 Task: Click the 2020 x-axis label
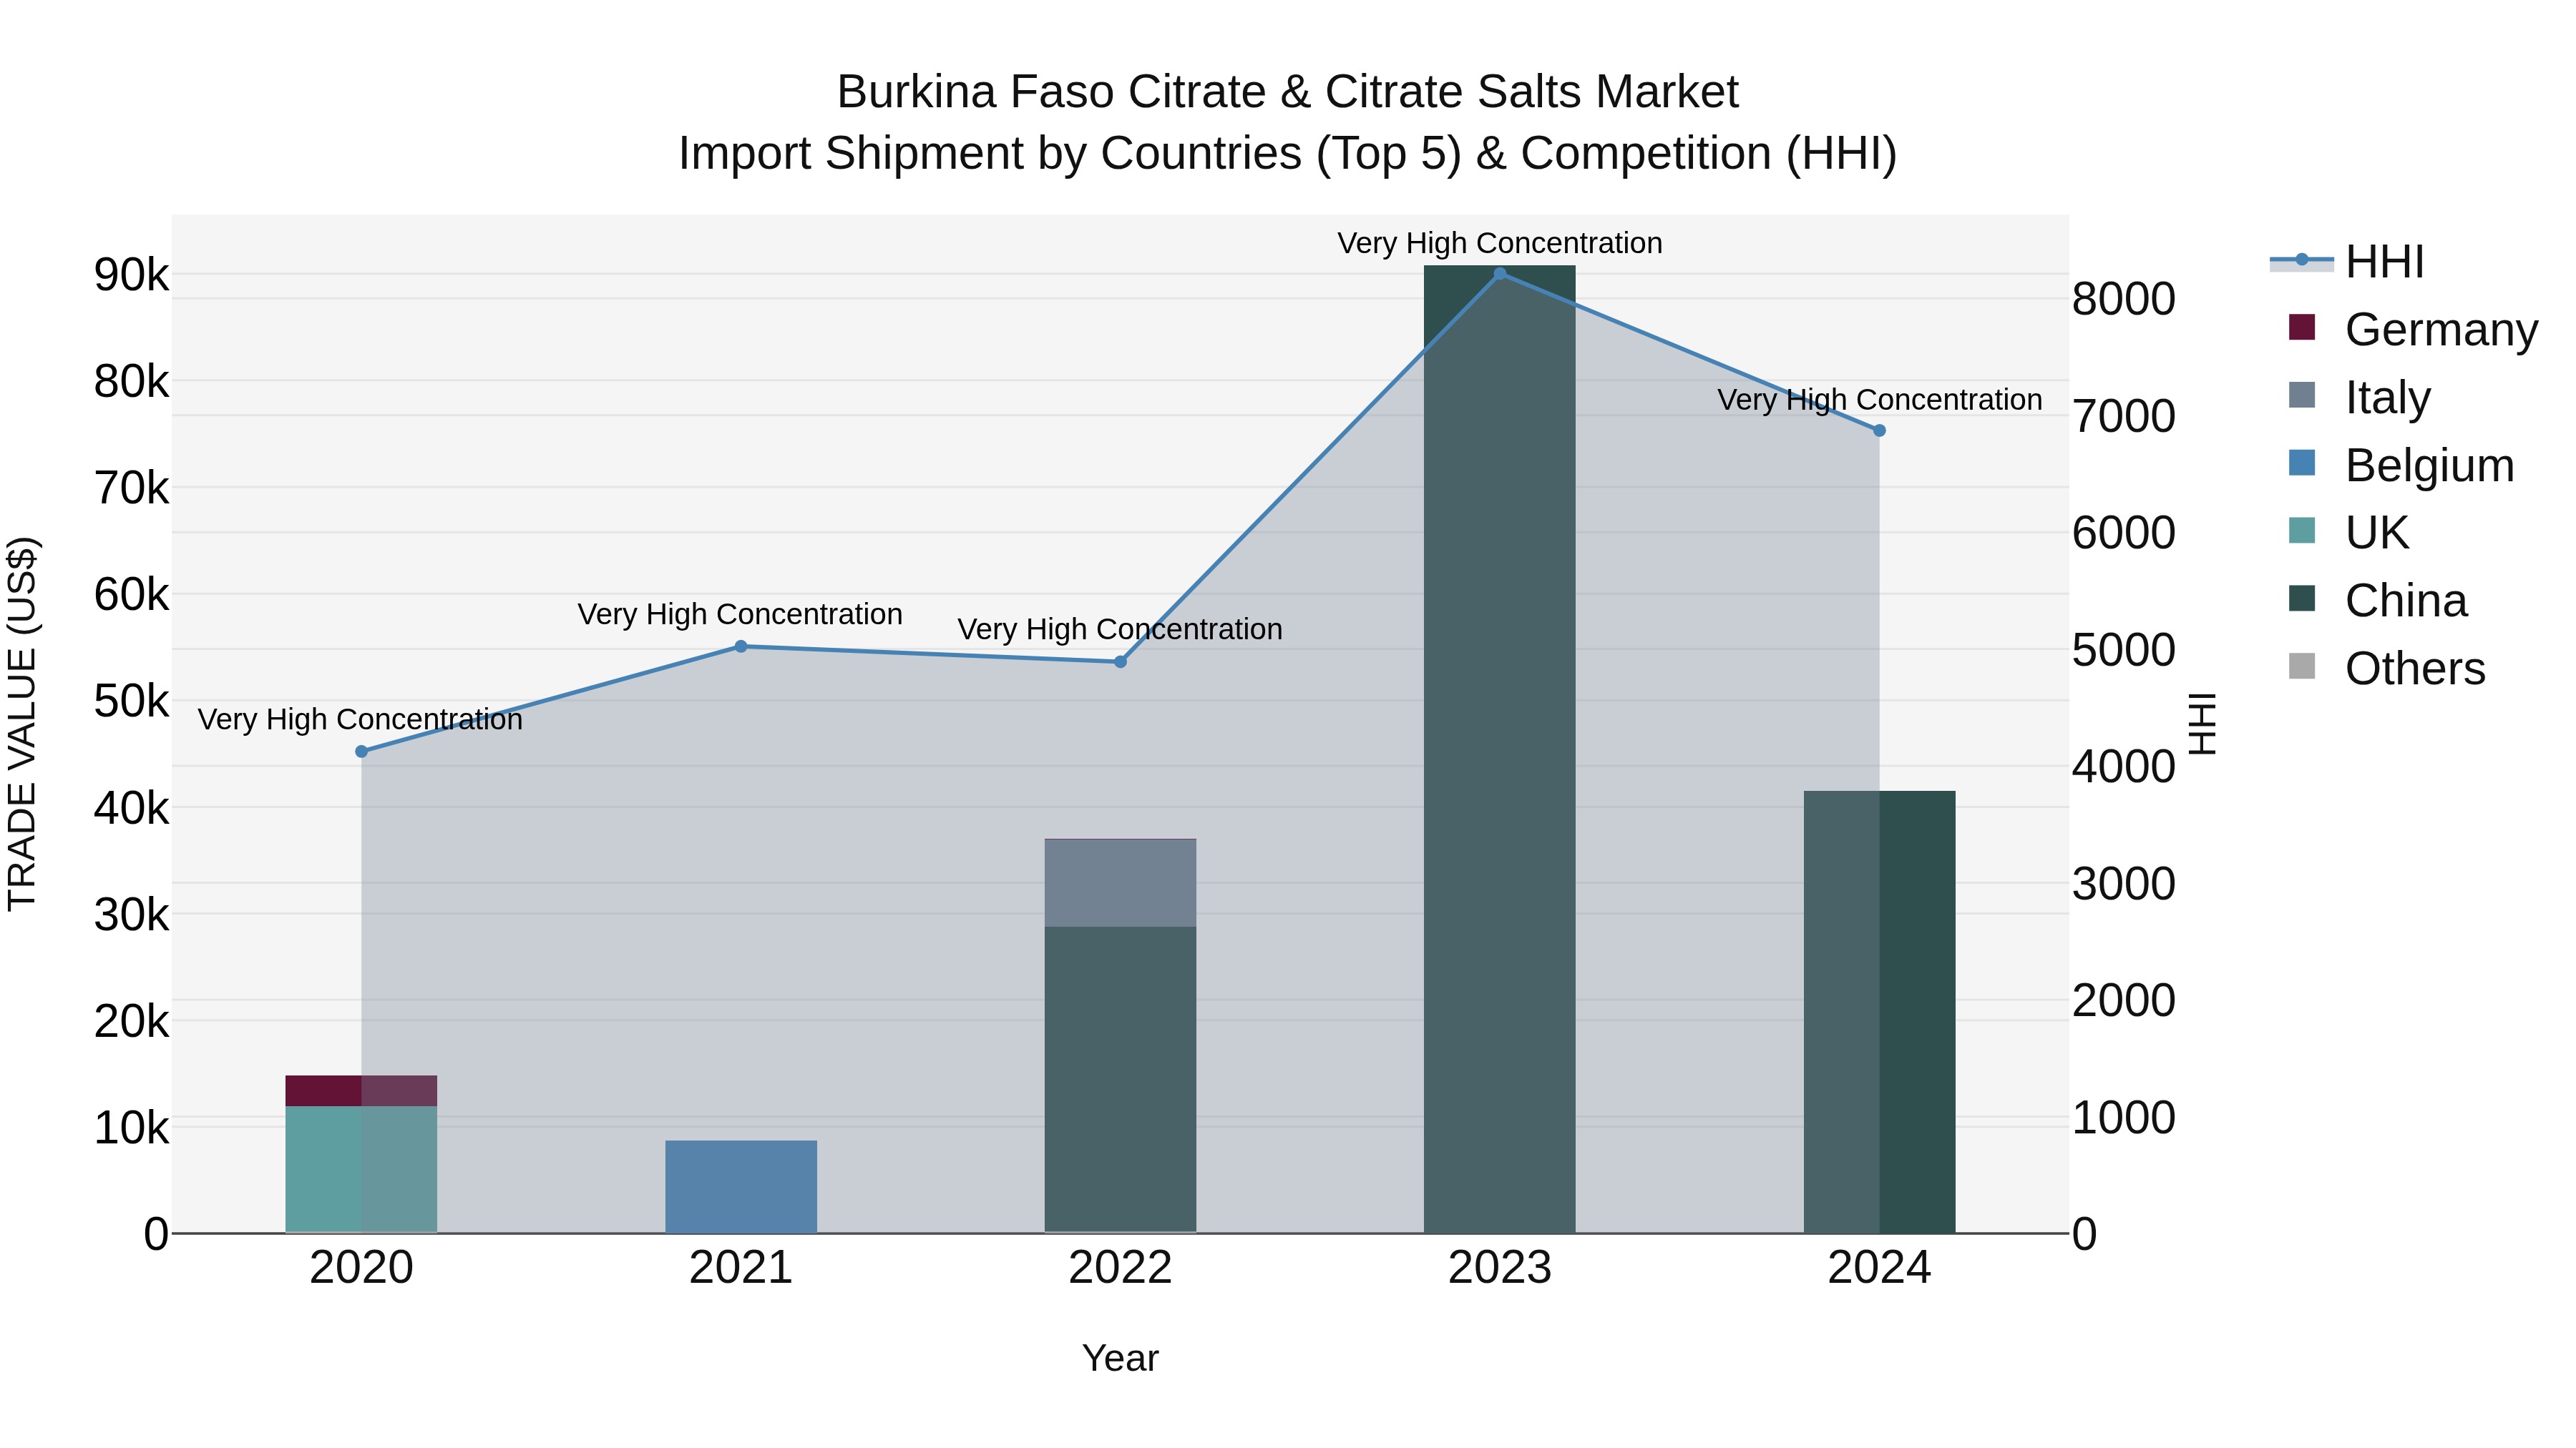[x=361, y=1268]
